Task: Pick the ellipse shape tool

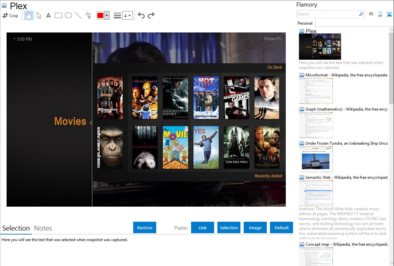Action: pos(68,15)
